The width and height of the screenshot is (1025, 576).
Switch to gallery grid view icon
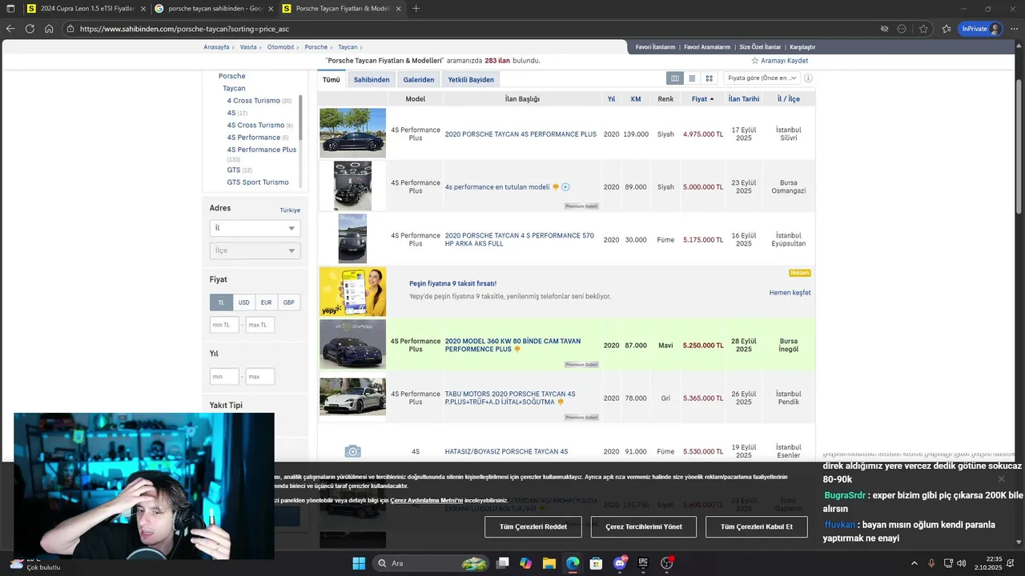[x=709, y=78]
